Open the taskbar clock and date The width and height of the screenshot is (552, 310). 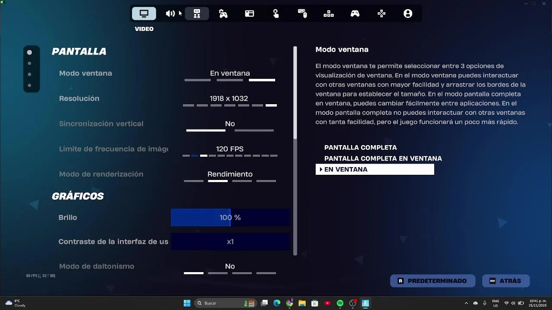point(538,303)
